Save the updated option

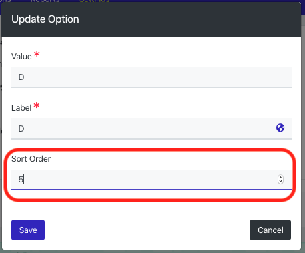click(28, 230)
